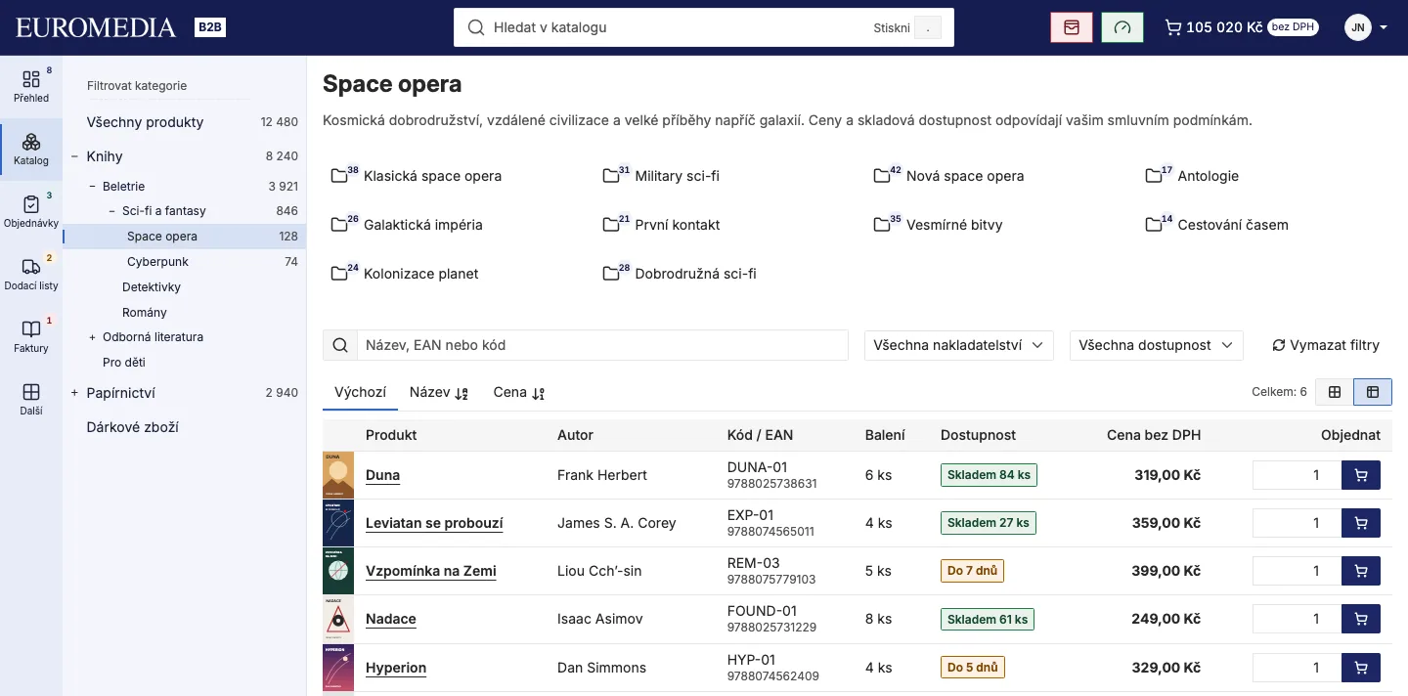Screen dimensions: 1408x696
Task: Open Leviatan se probouzí product link
Action: pos(434,523)
